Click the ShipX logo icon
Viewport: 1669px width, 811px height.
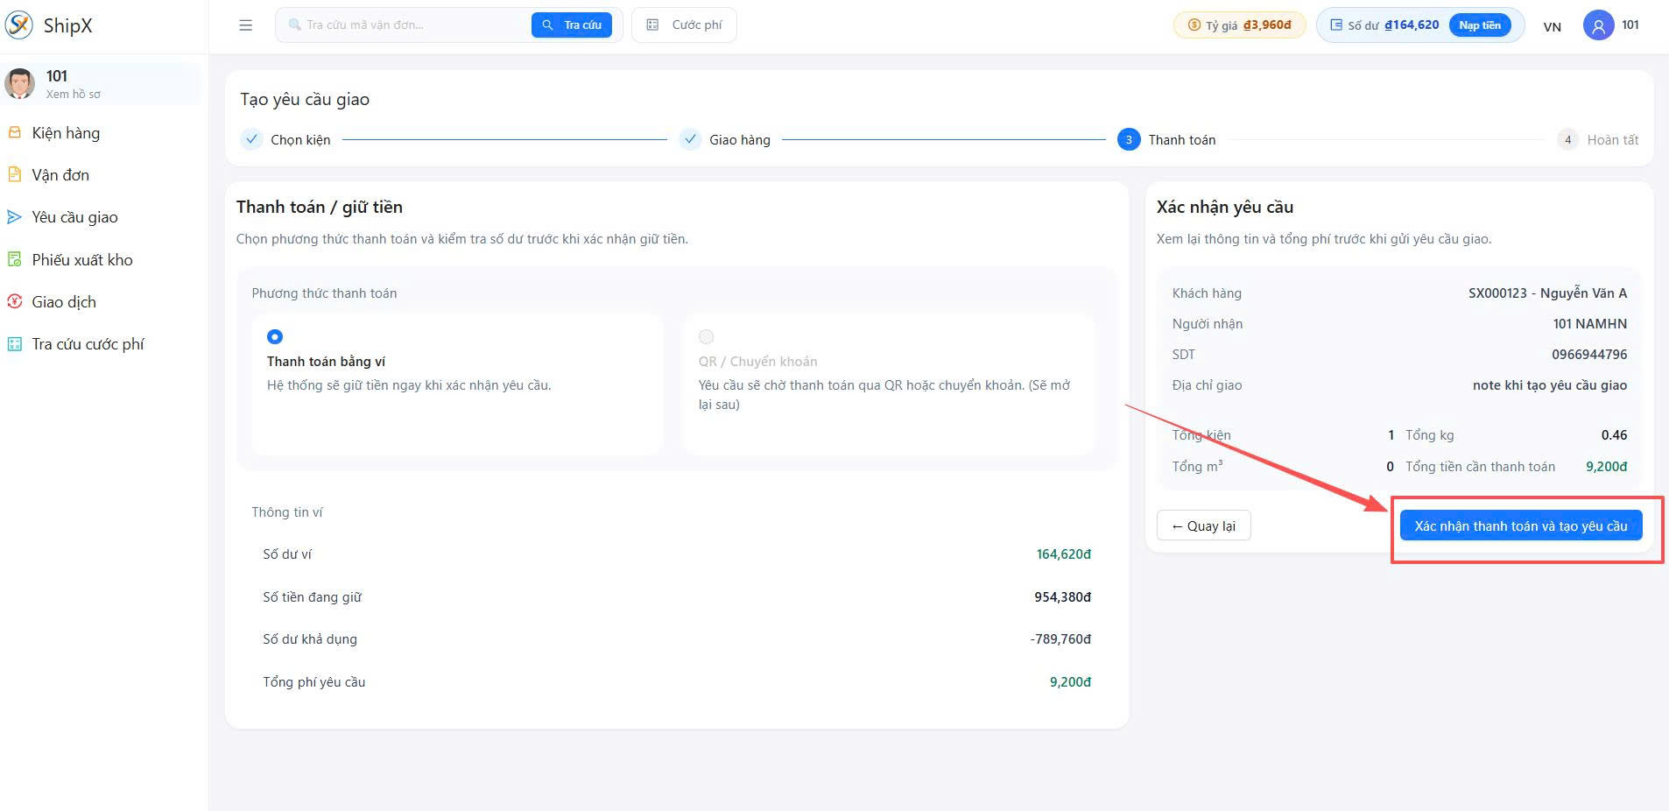click(x=19, y=25)
